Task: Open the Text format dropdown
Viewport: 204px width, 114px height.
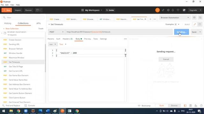Action: click(x=63, y=44)
